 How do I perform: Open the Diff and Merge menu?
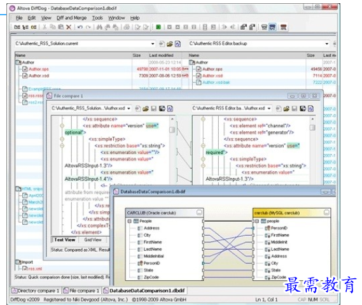pos(71,18)
